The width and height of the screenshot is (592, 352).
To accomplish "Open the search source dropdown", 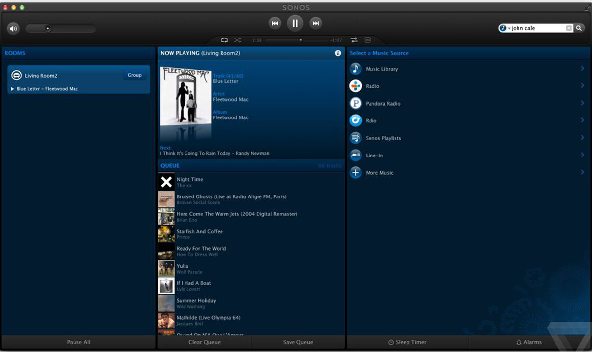I will coord(504,28).
